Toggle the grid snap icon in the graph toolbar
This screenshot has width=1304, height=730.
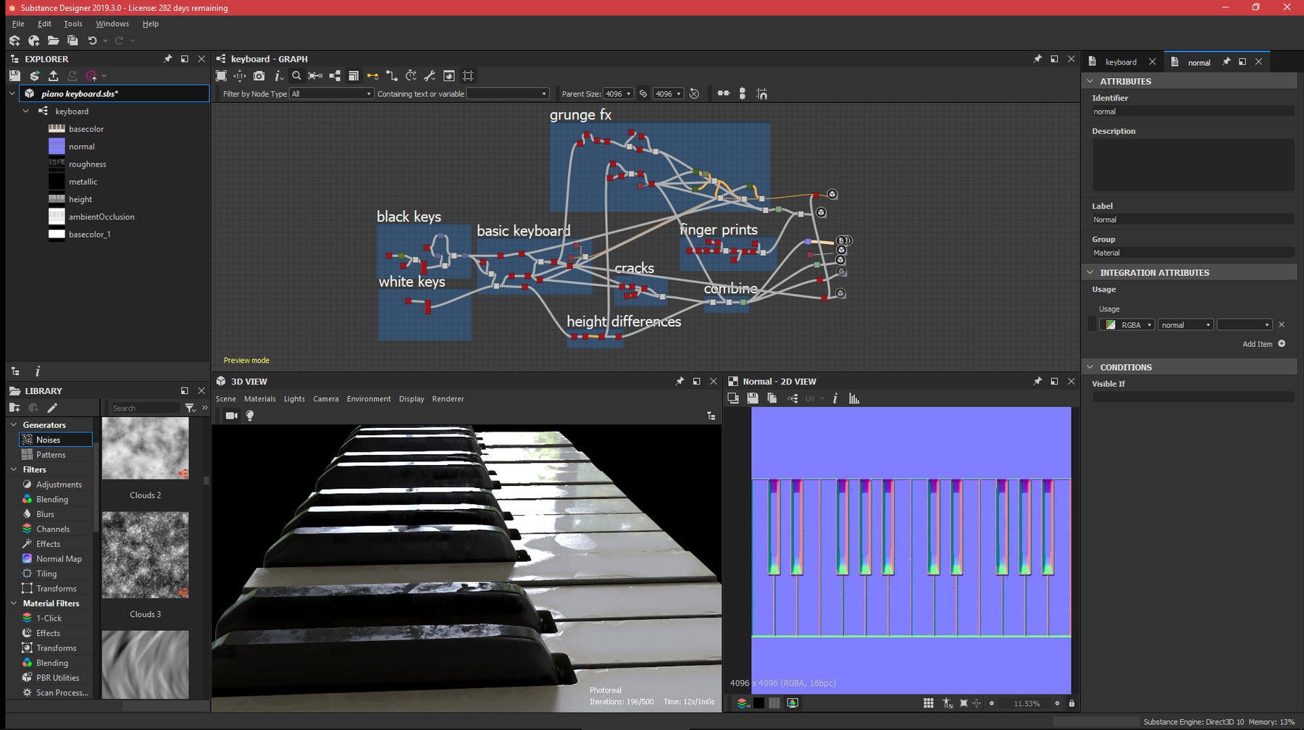pos(469,75)
